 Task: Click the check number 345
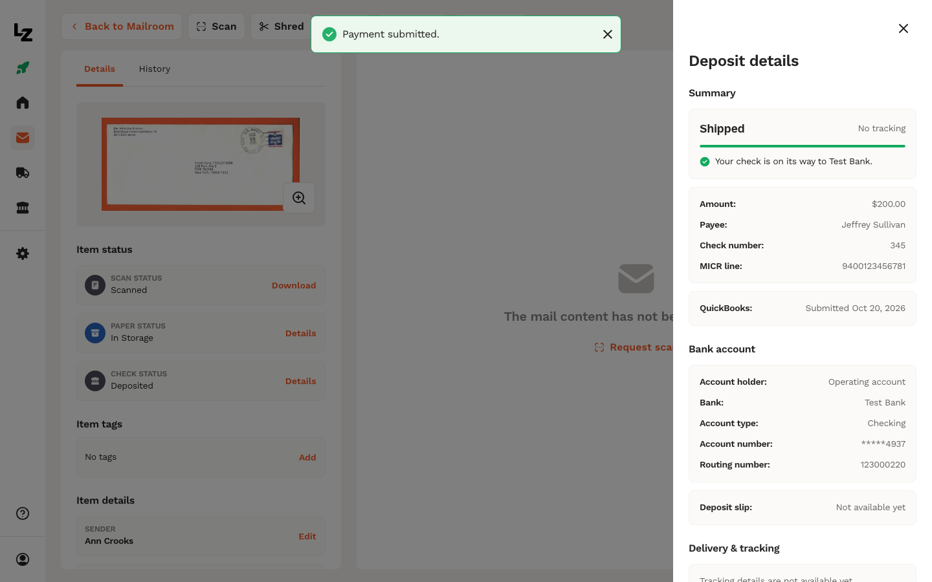(x=898, y=246)
